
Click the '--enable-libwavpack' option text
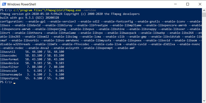120,33
